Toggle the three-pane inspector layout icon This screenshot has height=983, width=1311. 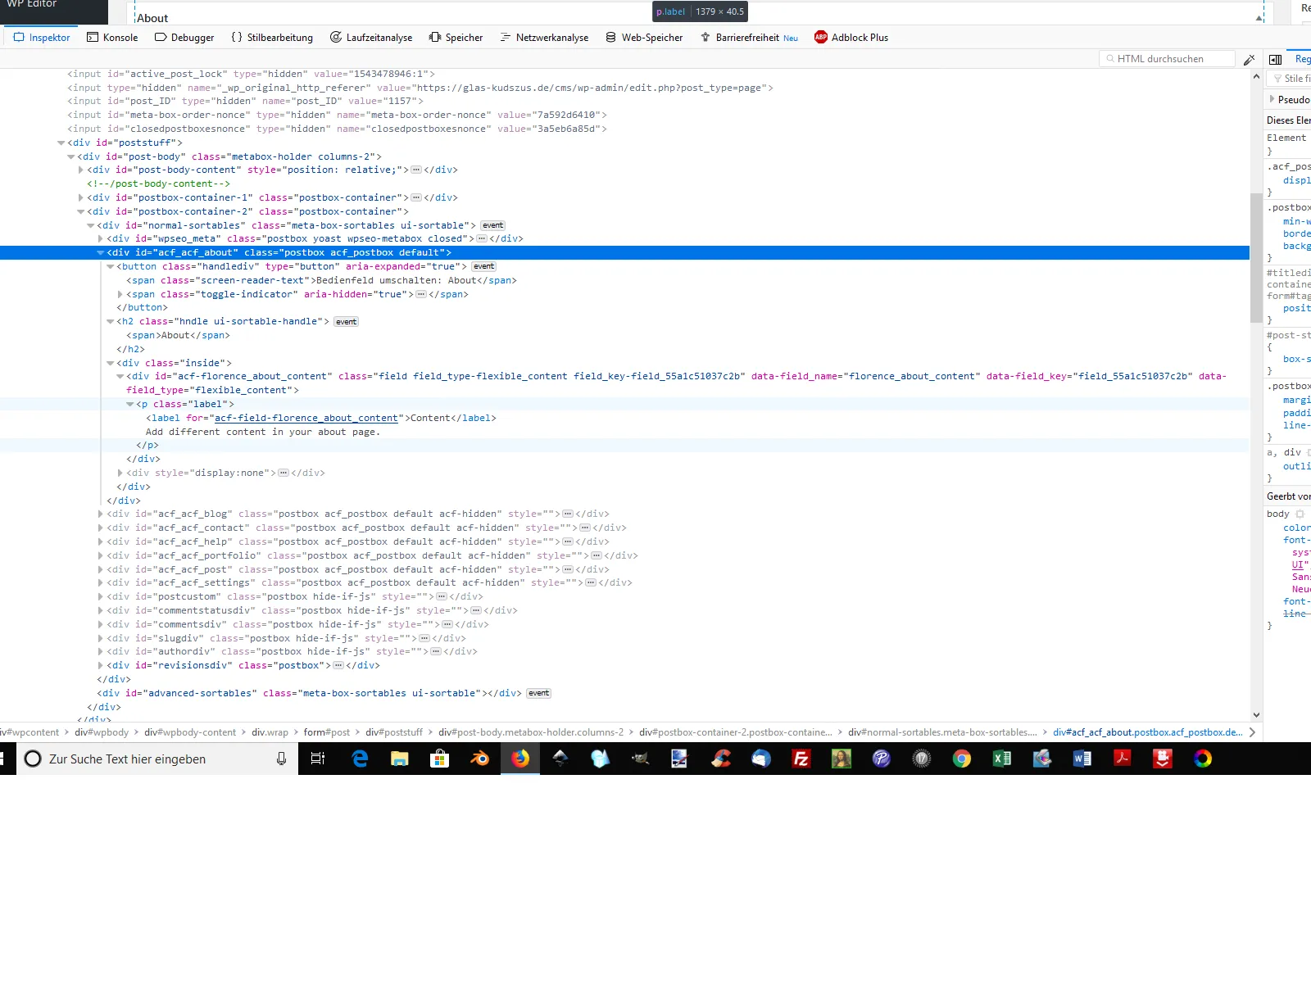coord(1275,59)
